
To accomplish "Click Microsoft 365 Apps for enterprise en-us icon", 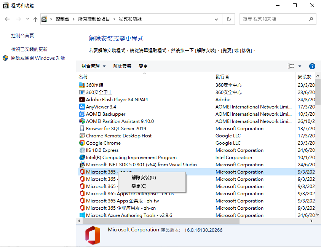I will 82,194.
